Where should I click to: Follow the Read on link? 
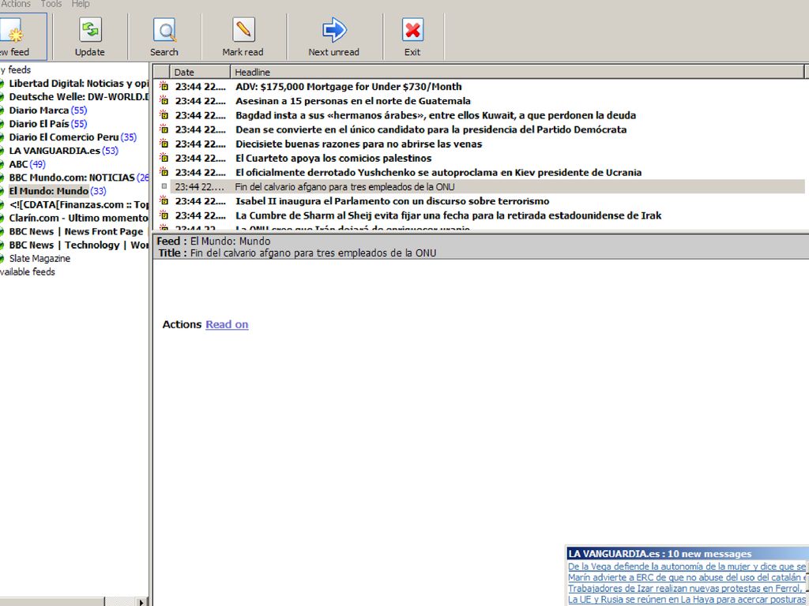227,324
